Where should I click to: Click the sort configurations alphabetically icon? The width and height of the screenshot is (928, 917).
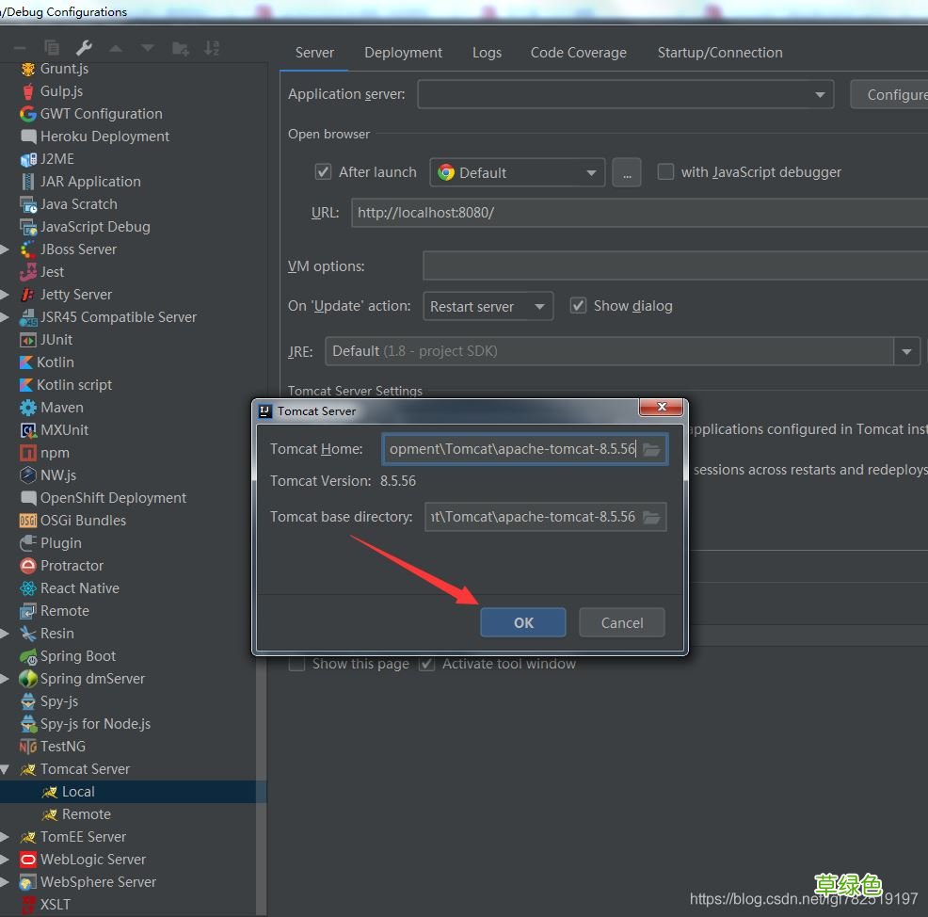(212, 48)
